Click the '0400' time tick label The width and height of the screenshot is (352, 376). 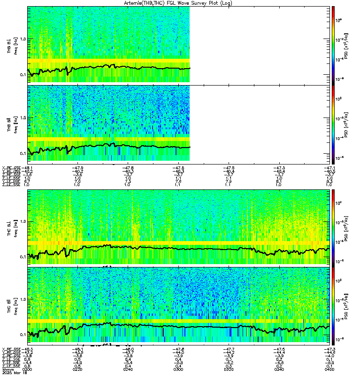click(x=329, y=369)
